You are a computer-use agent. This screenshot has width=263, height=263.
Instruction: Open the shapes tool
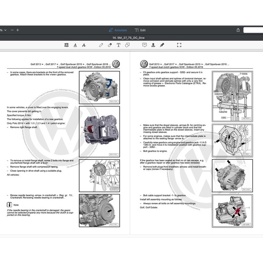tap(127, 45)
